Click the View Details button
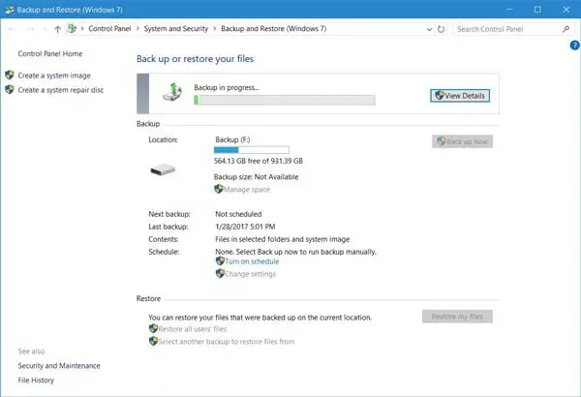Viewport: 581px width, 397px height. tap(460, 95)
